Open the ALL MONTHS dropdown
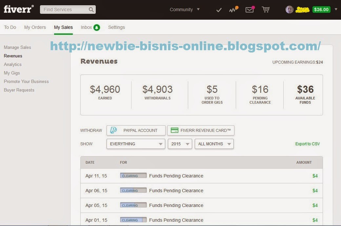 point(214,144)
